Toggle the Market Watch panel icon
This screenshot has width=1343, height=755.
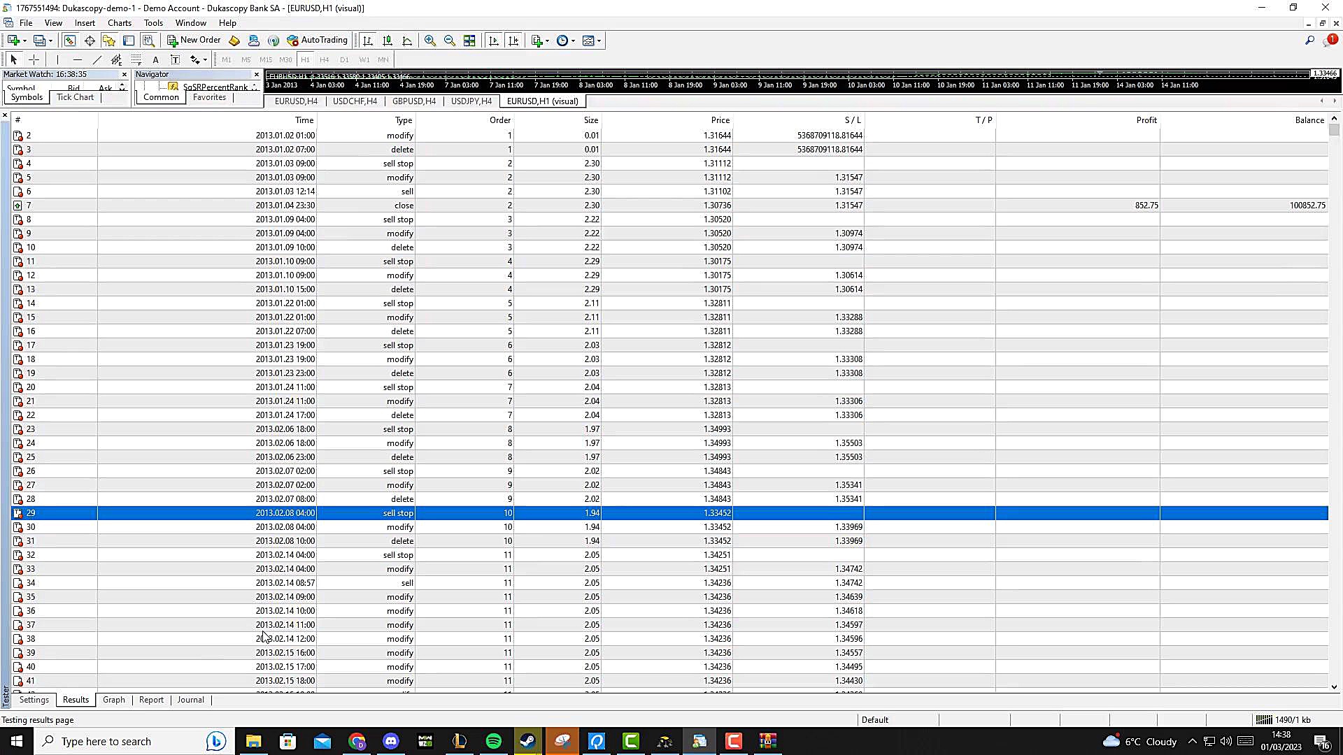(70, 41)
